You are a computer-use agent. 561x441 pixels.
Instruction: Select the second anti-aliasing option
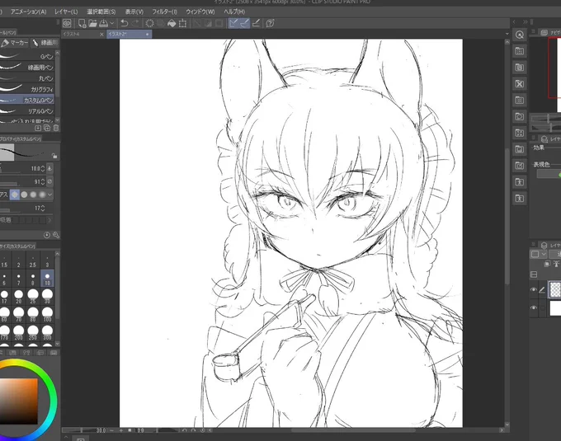(24, 195)
